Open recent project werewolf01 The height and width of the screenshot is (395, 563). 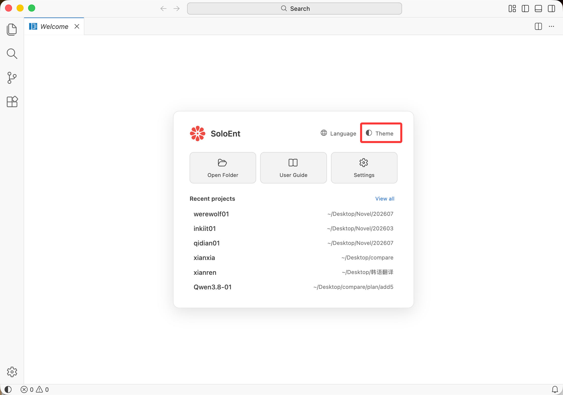293,214
